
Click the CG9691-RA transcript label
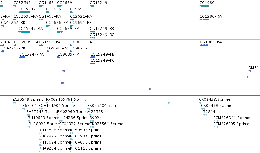coord(81,16)
